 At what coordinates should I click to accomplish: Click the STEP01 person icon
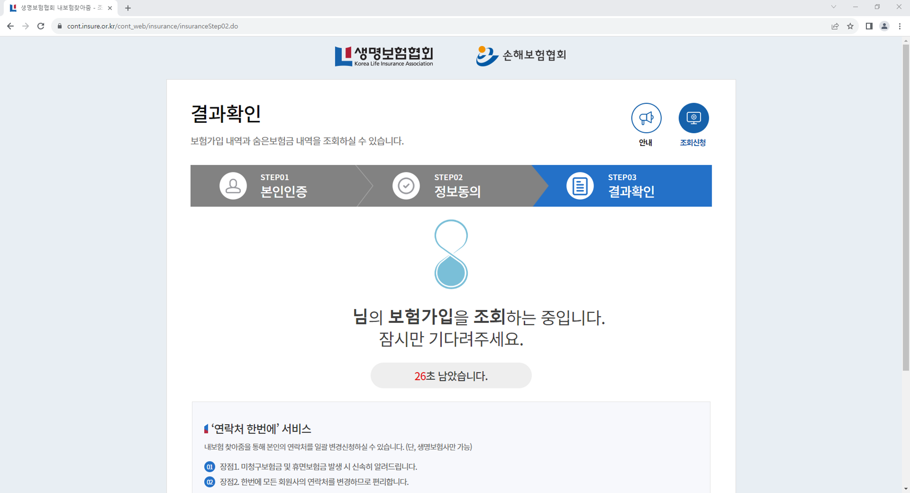(233, 186)
